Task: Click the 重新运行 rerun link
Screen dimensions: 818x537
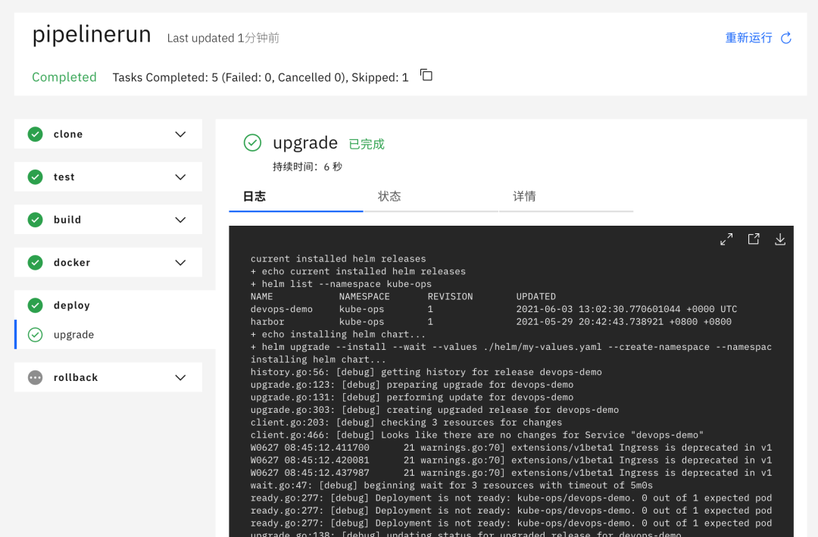Action: pos(748,38)
